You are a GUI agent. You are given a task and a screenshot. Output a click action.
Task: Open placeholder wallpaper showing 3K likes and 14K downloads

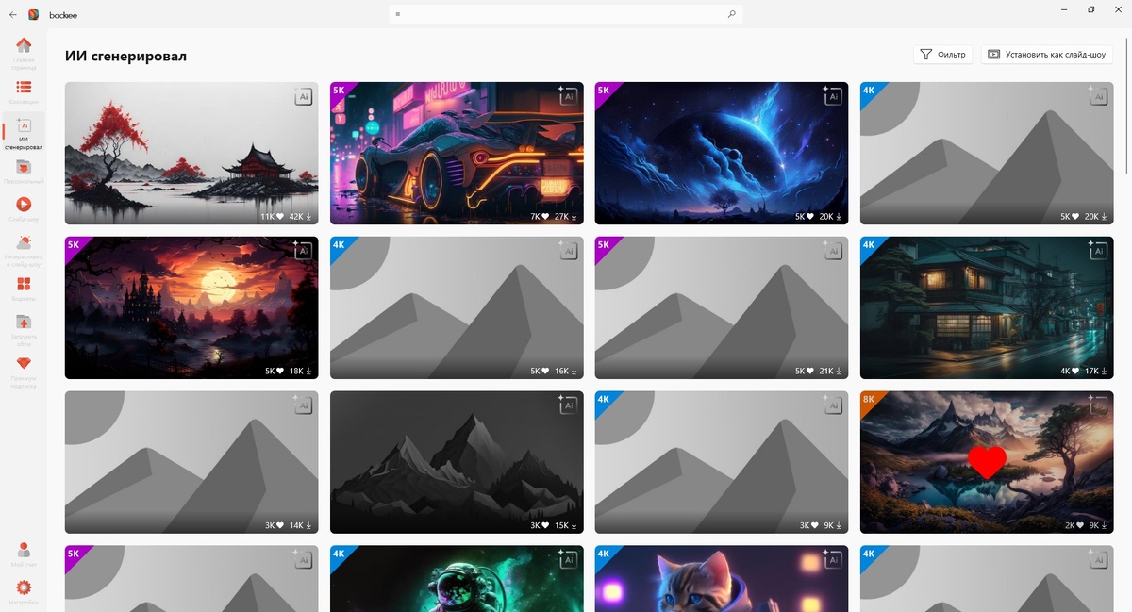[x=191, y=462]
